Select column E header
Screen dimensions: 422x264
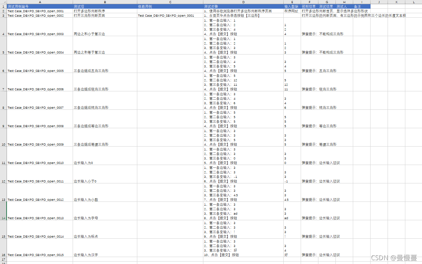point(292,2)
